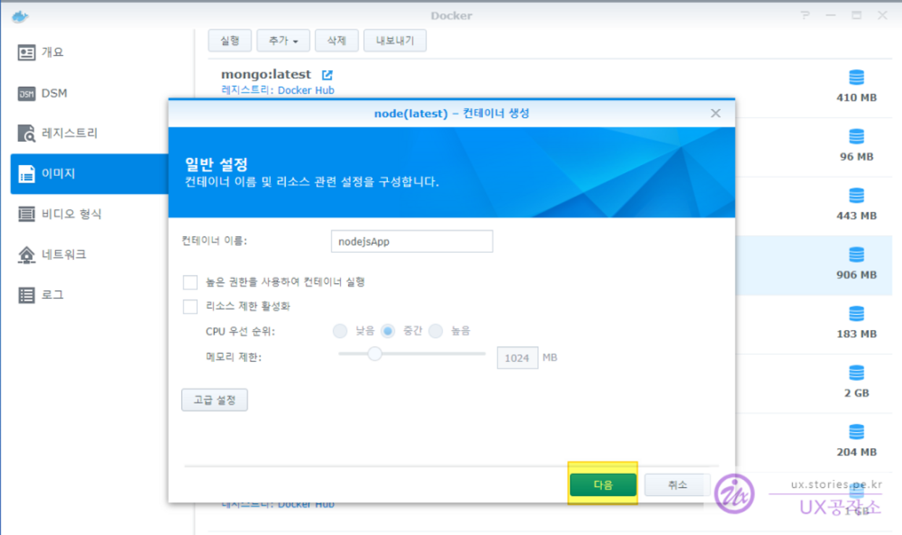The width and height of the screenshot is (902, 535).
Task: Open 고급 설정 advanced settings
Action: click(x=214, y=400)
